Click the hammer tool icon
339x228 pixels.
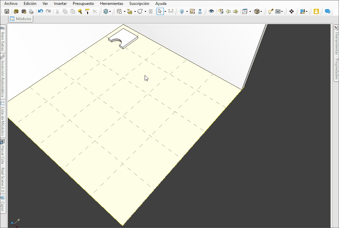(80, 11)
